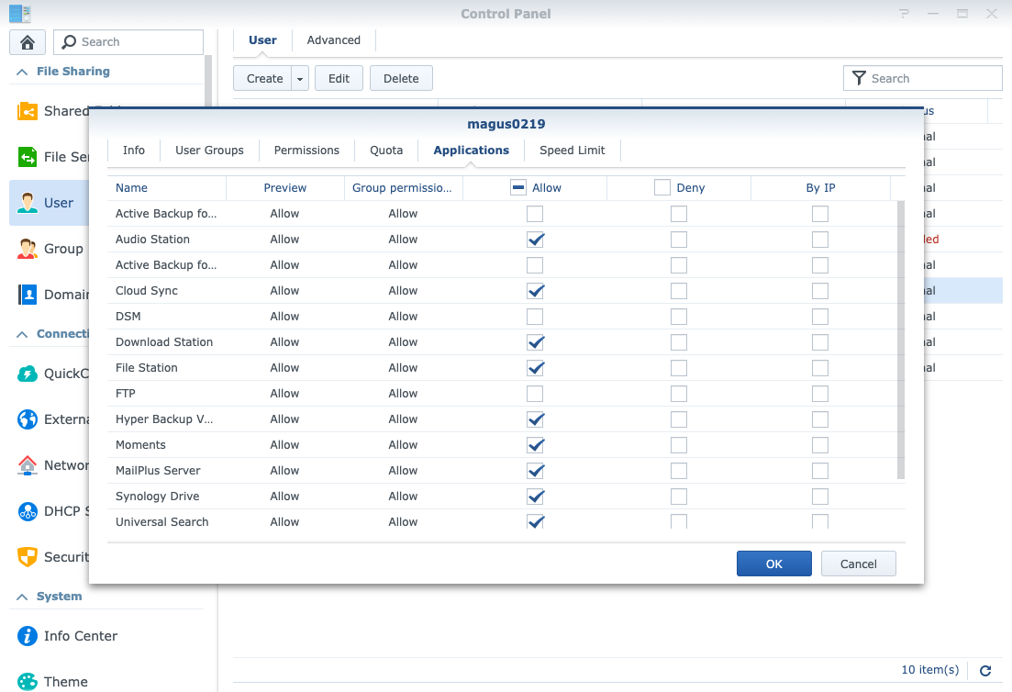Click the applications list scrollbar

(x=901, y=340)
